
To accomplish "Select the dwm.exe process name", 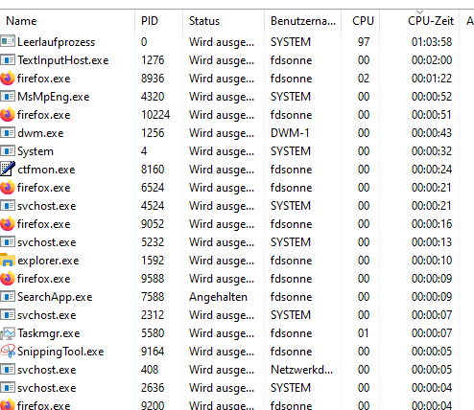I will (40, 133).
